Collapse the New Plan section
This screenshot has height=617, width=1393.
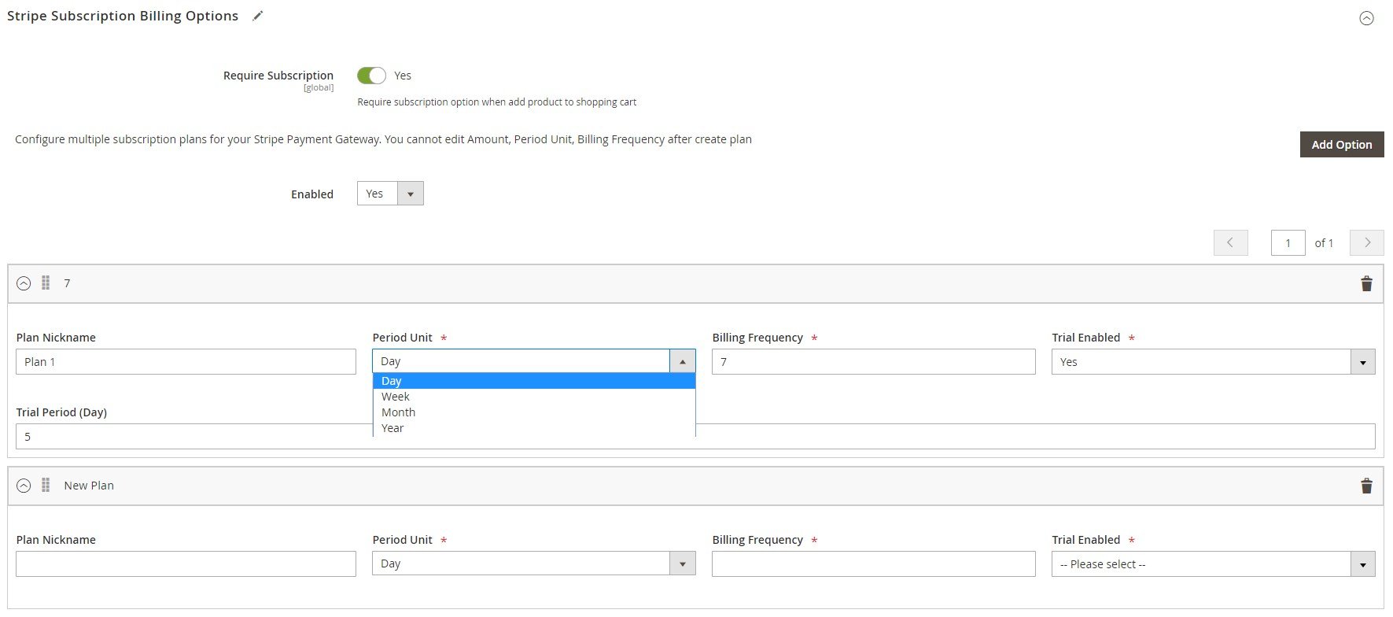coord(24,486)
